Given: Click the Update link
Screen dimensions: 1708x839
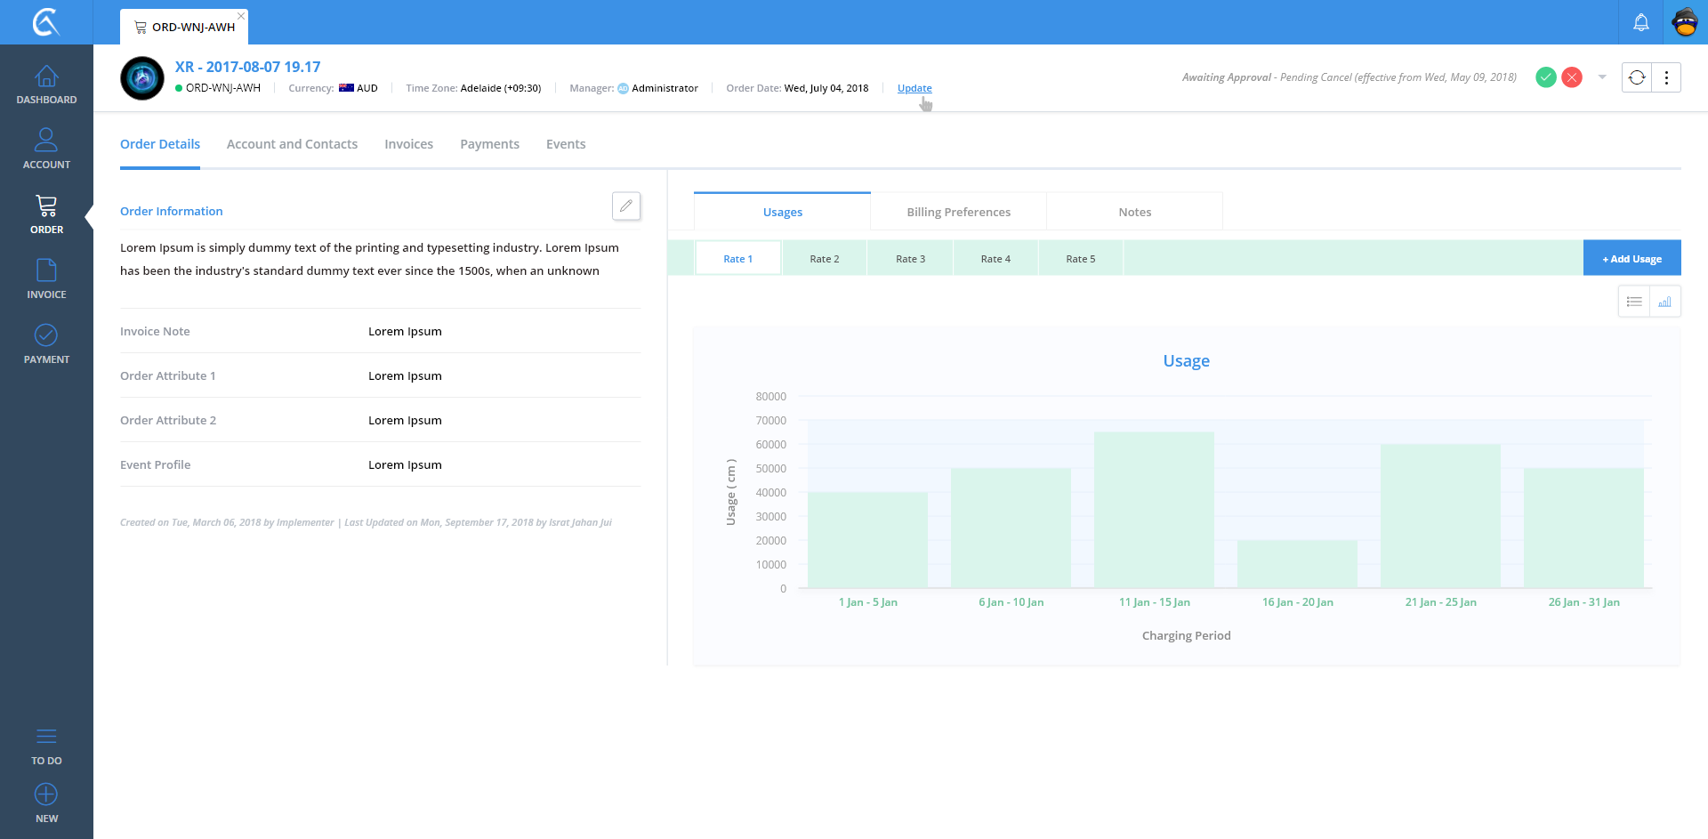Looking at the screenshot, I should pyautogui.click(x=914, y=88).
